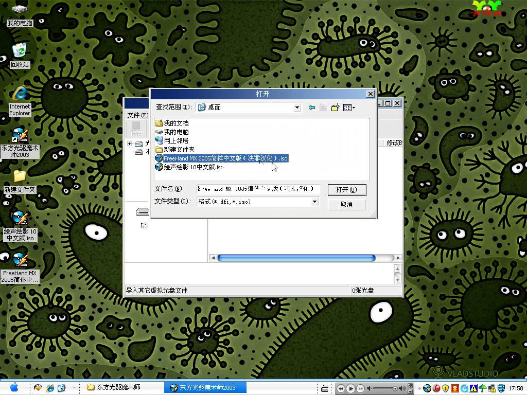Click the red circular tray icon
Viewport: 527px width, 395px height.
click(436, 389)
